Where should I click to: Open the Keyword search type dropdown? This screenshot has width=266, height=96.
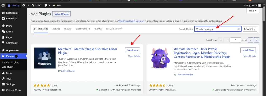tap(250, 29)
